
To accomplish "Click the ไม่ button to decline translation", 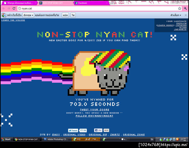I will click(x=73, y=15).
